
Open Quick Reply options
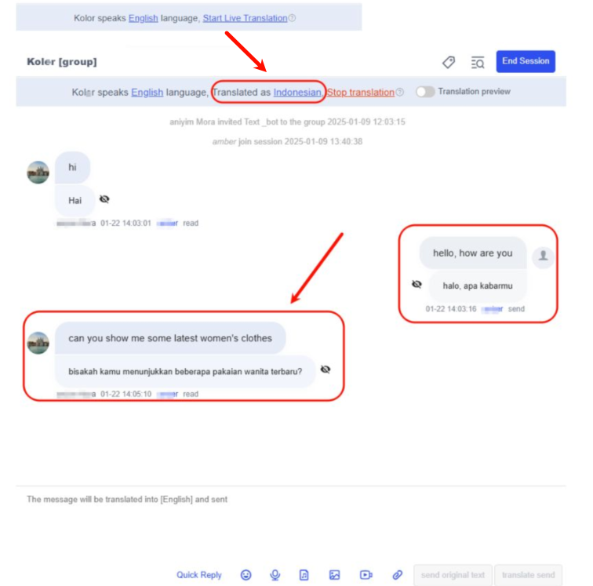tap(199, 575)
